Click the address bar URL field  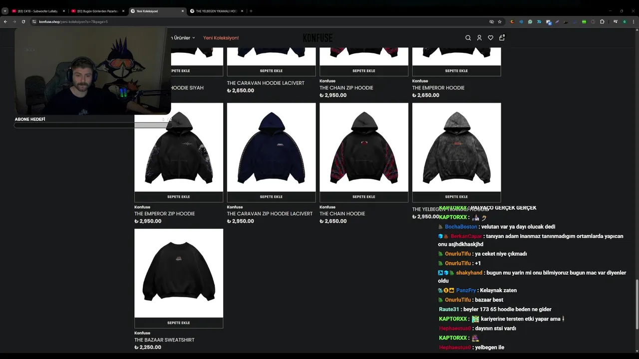coord(260,21)
